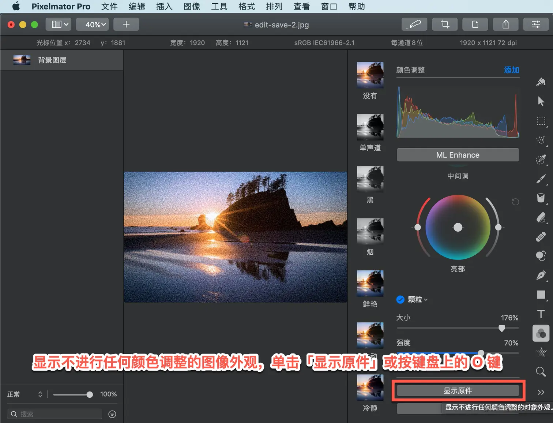Apply the 黑 preset thumbnail
Screen dimensions: 553x423
point(370,179)
